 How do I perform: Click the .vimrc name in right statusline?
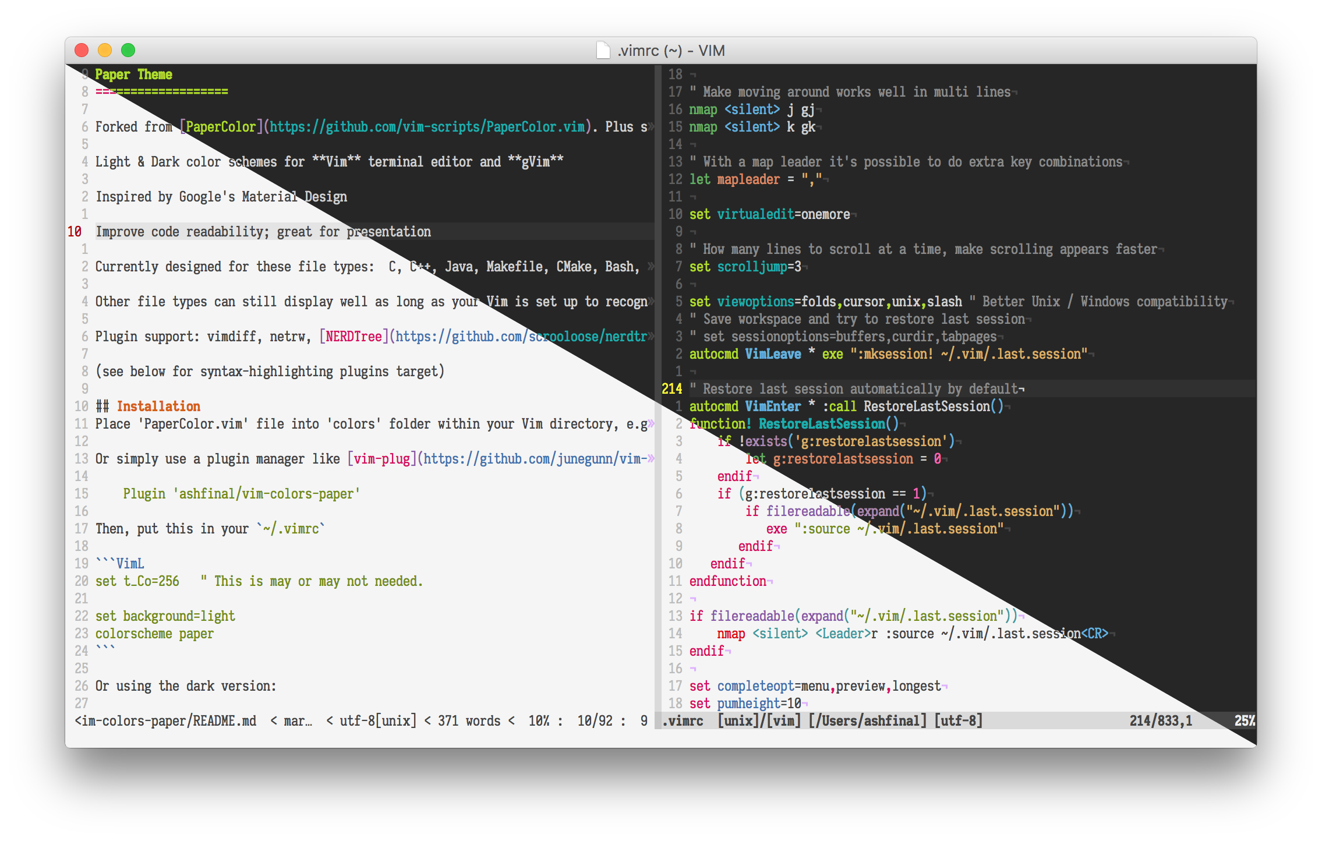[683, 721]
